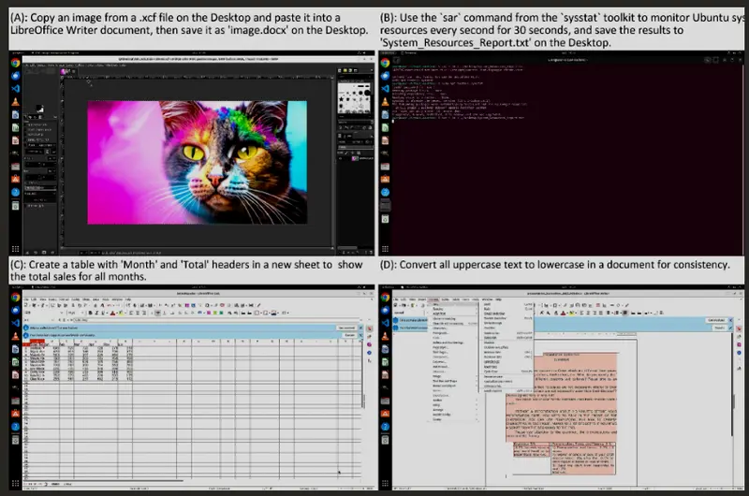The width and height of the screenshot is (749, 496).
Task: Click the Chrome dock icon beside the GIMP window
Action: point(16,63)
